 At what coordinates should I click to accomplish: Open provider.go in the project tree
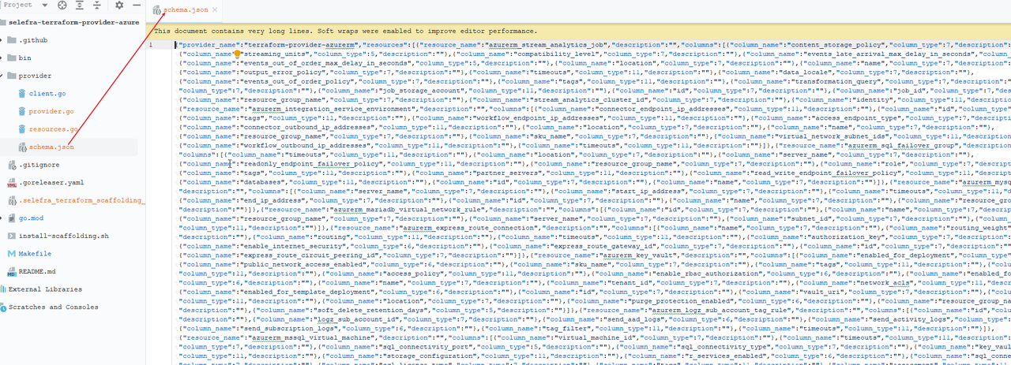pos(51,111)
